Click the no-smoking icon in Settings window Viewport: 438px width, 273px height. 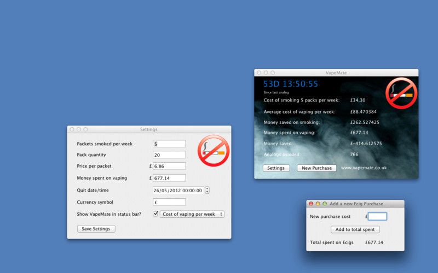coord(214,151)
